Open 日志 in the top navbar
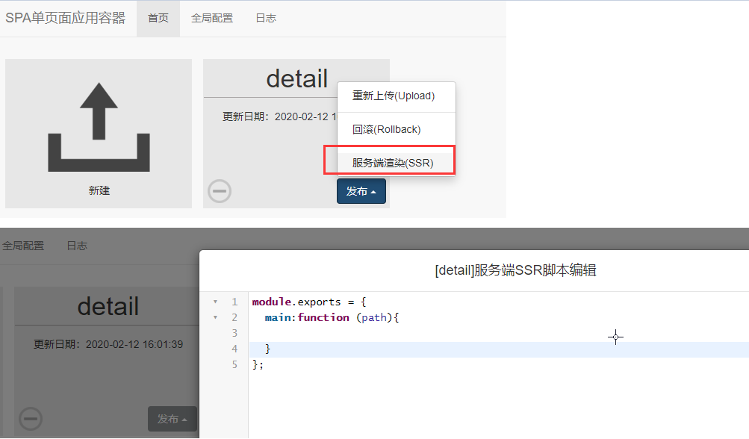 266,18
